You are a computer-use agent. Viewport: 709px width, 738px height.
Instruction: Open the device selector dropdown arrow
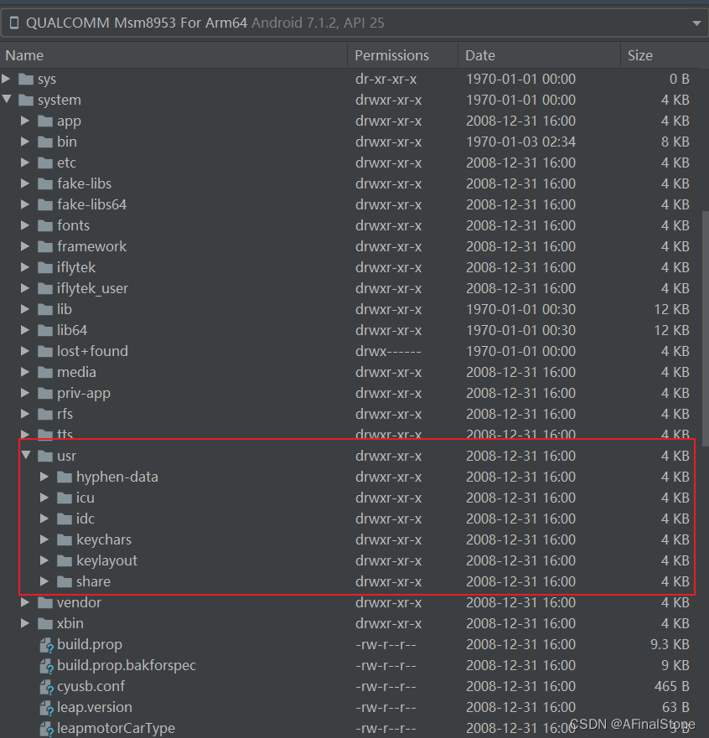point(696,23)
